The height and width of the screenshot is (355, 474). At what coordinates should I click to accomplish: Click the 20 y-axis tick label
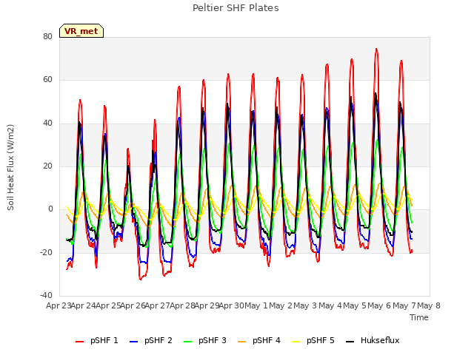pos(47,166)
